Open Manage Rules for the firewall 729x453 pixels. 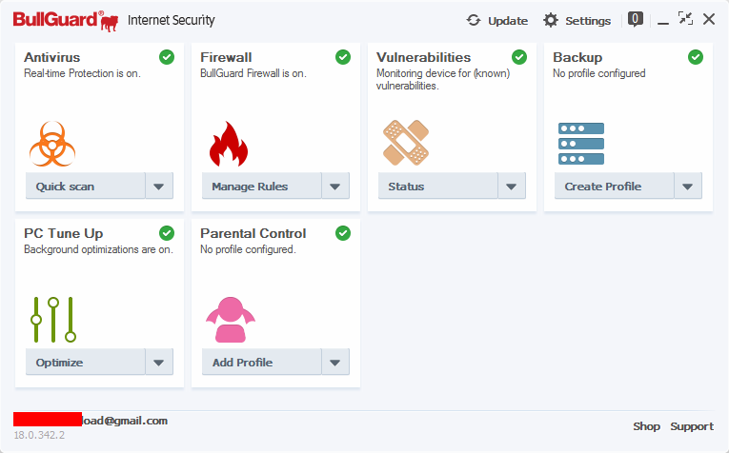tap(262, 187)
